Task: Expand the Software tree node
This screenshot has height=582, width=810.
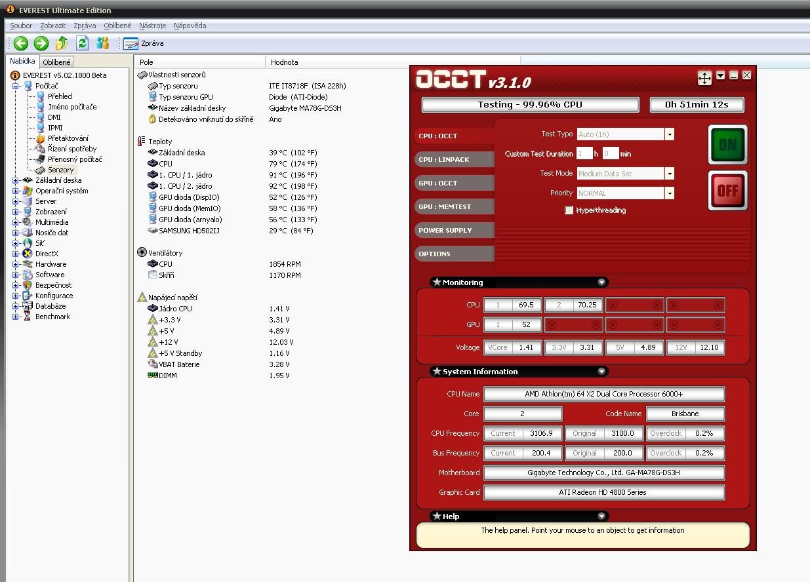Action: (x=15, y=275)
